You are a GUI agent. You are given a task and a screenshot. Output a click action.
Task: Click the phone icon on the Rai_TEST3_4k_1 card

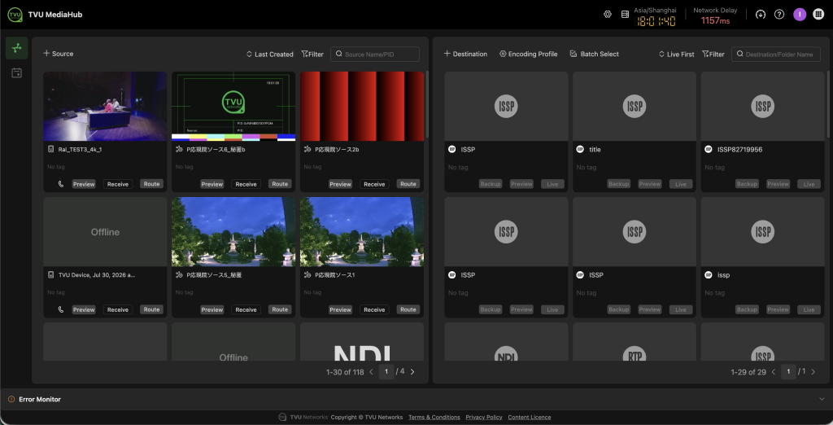click(60, 184)
